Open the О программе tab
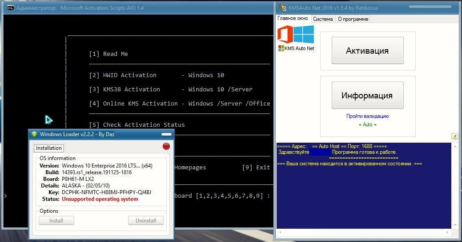The width and height of the screenshot is (462, 242). tap(353, 19)
